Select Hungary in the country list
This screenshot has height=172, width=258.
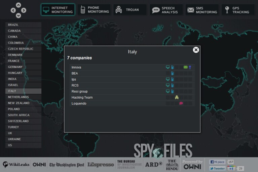tap(23, 73)
